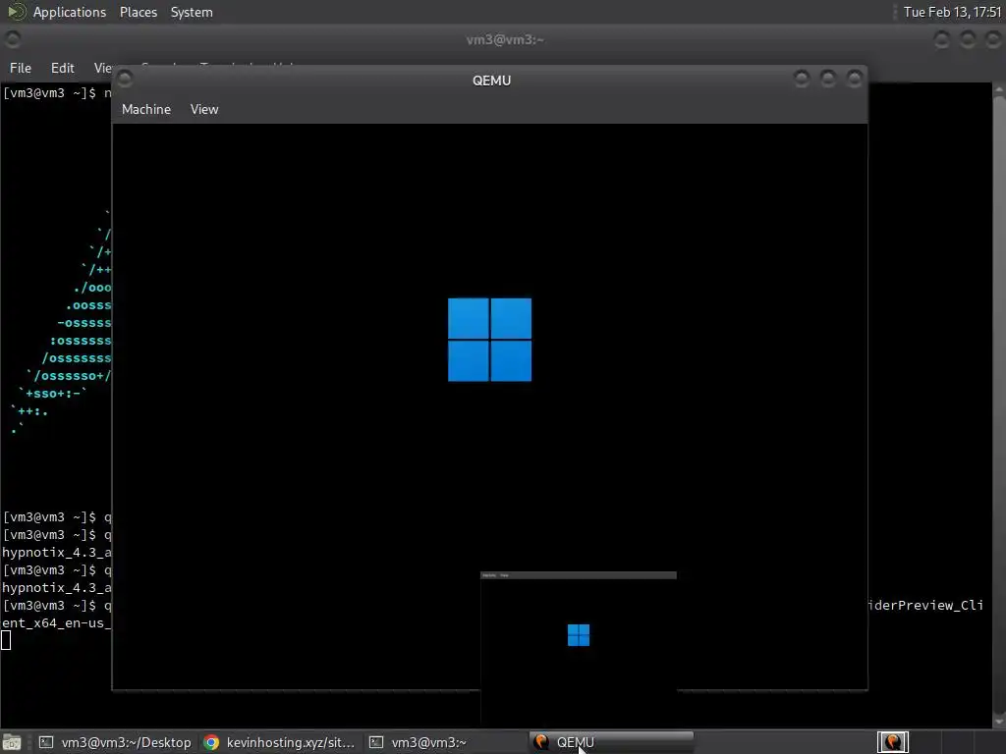
Task: Open the Edit menu in the terminal window
Action: pyautogui.click(x=62, y=68)
